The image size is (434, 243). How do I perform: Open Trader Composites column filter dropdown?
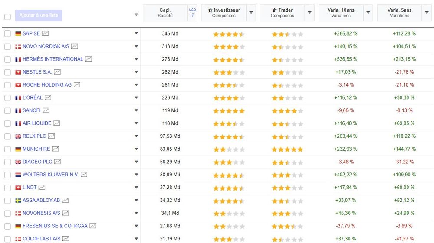coord(310,13)
